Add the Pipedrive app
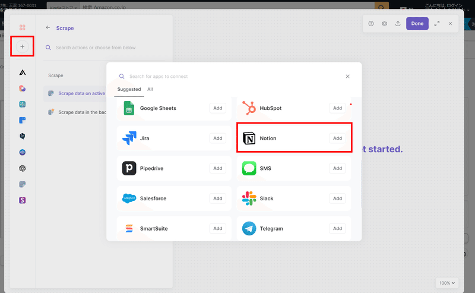The image size is (475, 293). coord(217,168)
